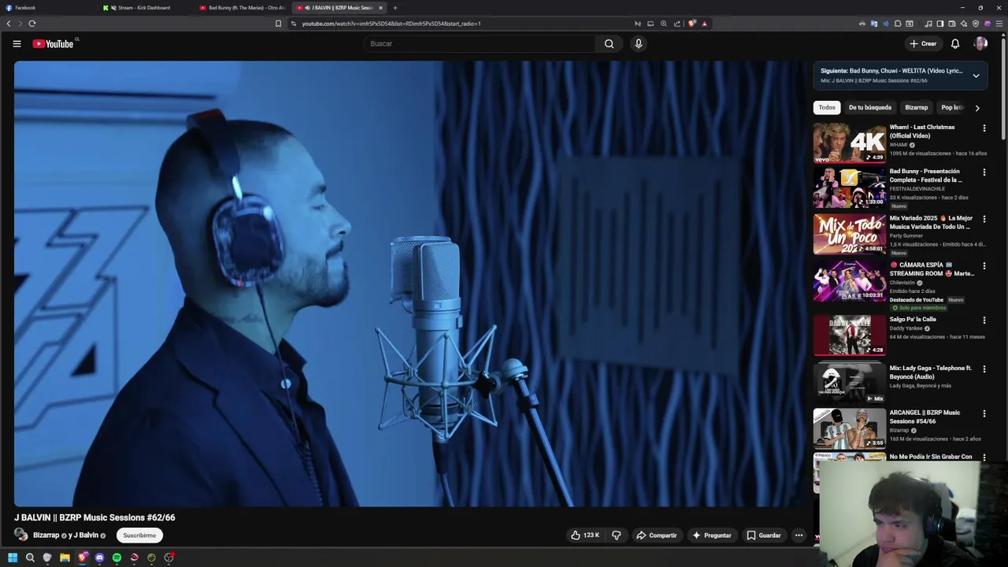Open Windows taskbar search
Image resolution: width=1008 pixels, height=567 pixels.
pyautogui.click(x=30, y=558)
